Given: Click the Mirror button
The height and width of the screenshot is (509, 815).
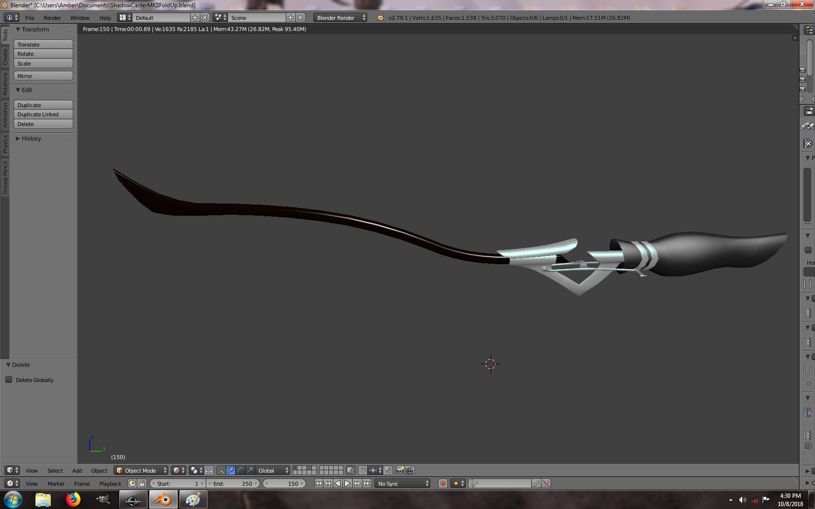Looking at the screenshot, I should [x=43, y=76].
